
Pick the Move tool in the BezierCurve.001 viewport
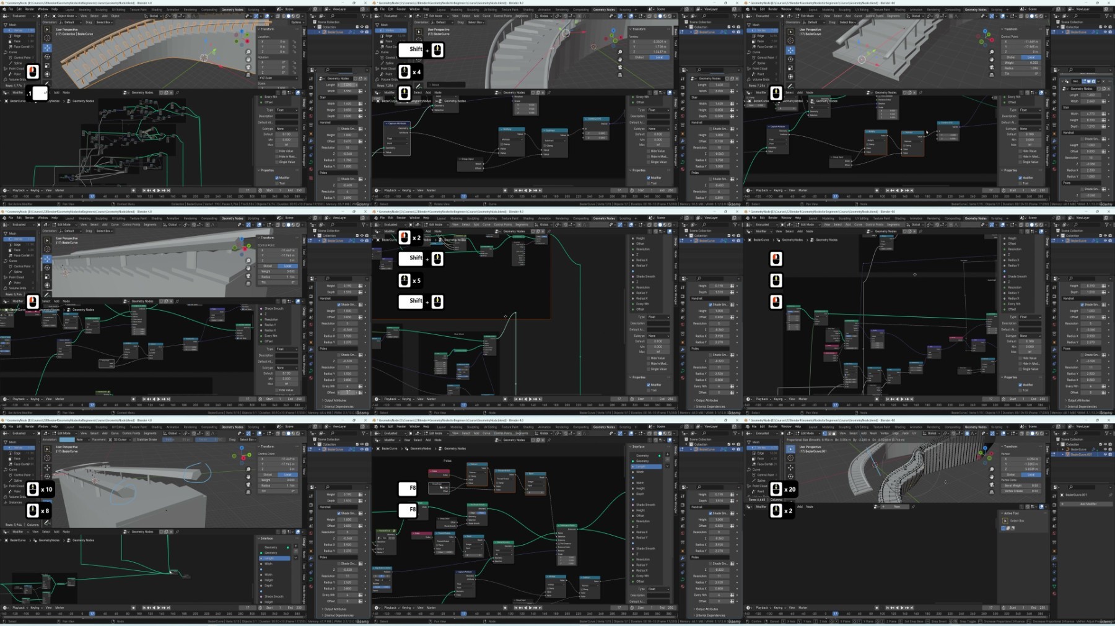(x=790, y=467)
